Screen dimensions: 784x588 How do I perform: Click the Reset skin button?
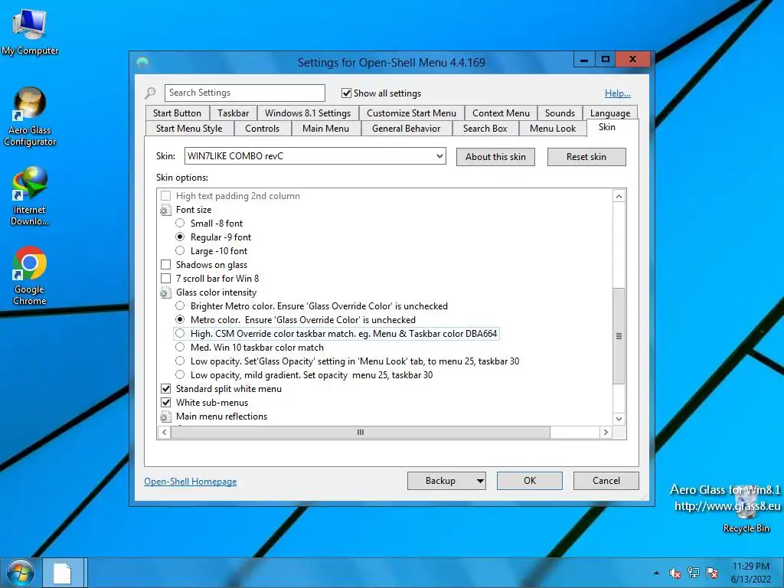[586, 157]
